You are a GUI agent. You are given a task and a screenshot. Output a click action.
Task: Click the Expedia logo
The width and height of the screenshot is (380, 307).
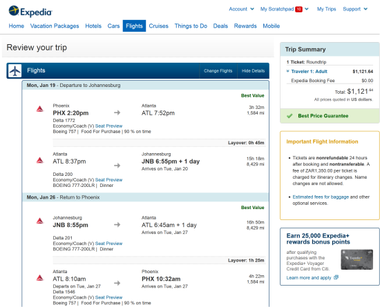tap(30, 11)
